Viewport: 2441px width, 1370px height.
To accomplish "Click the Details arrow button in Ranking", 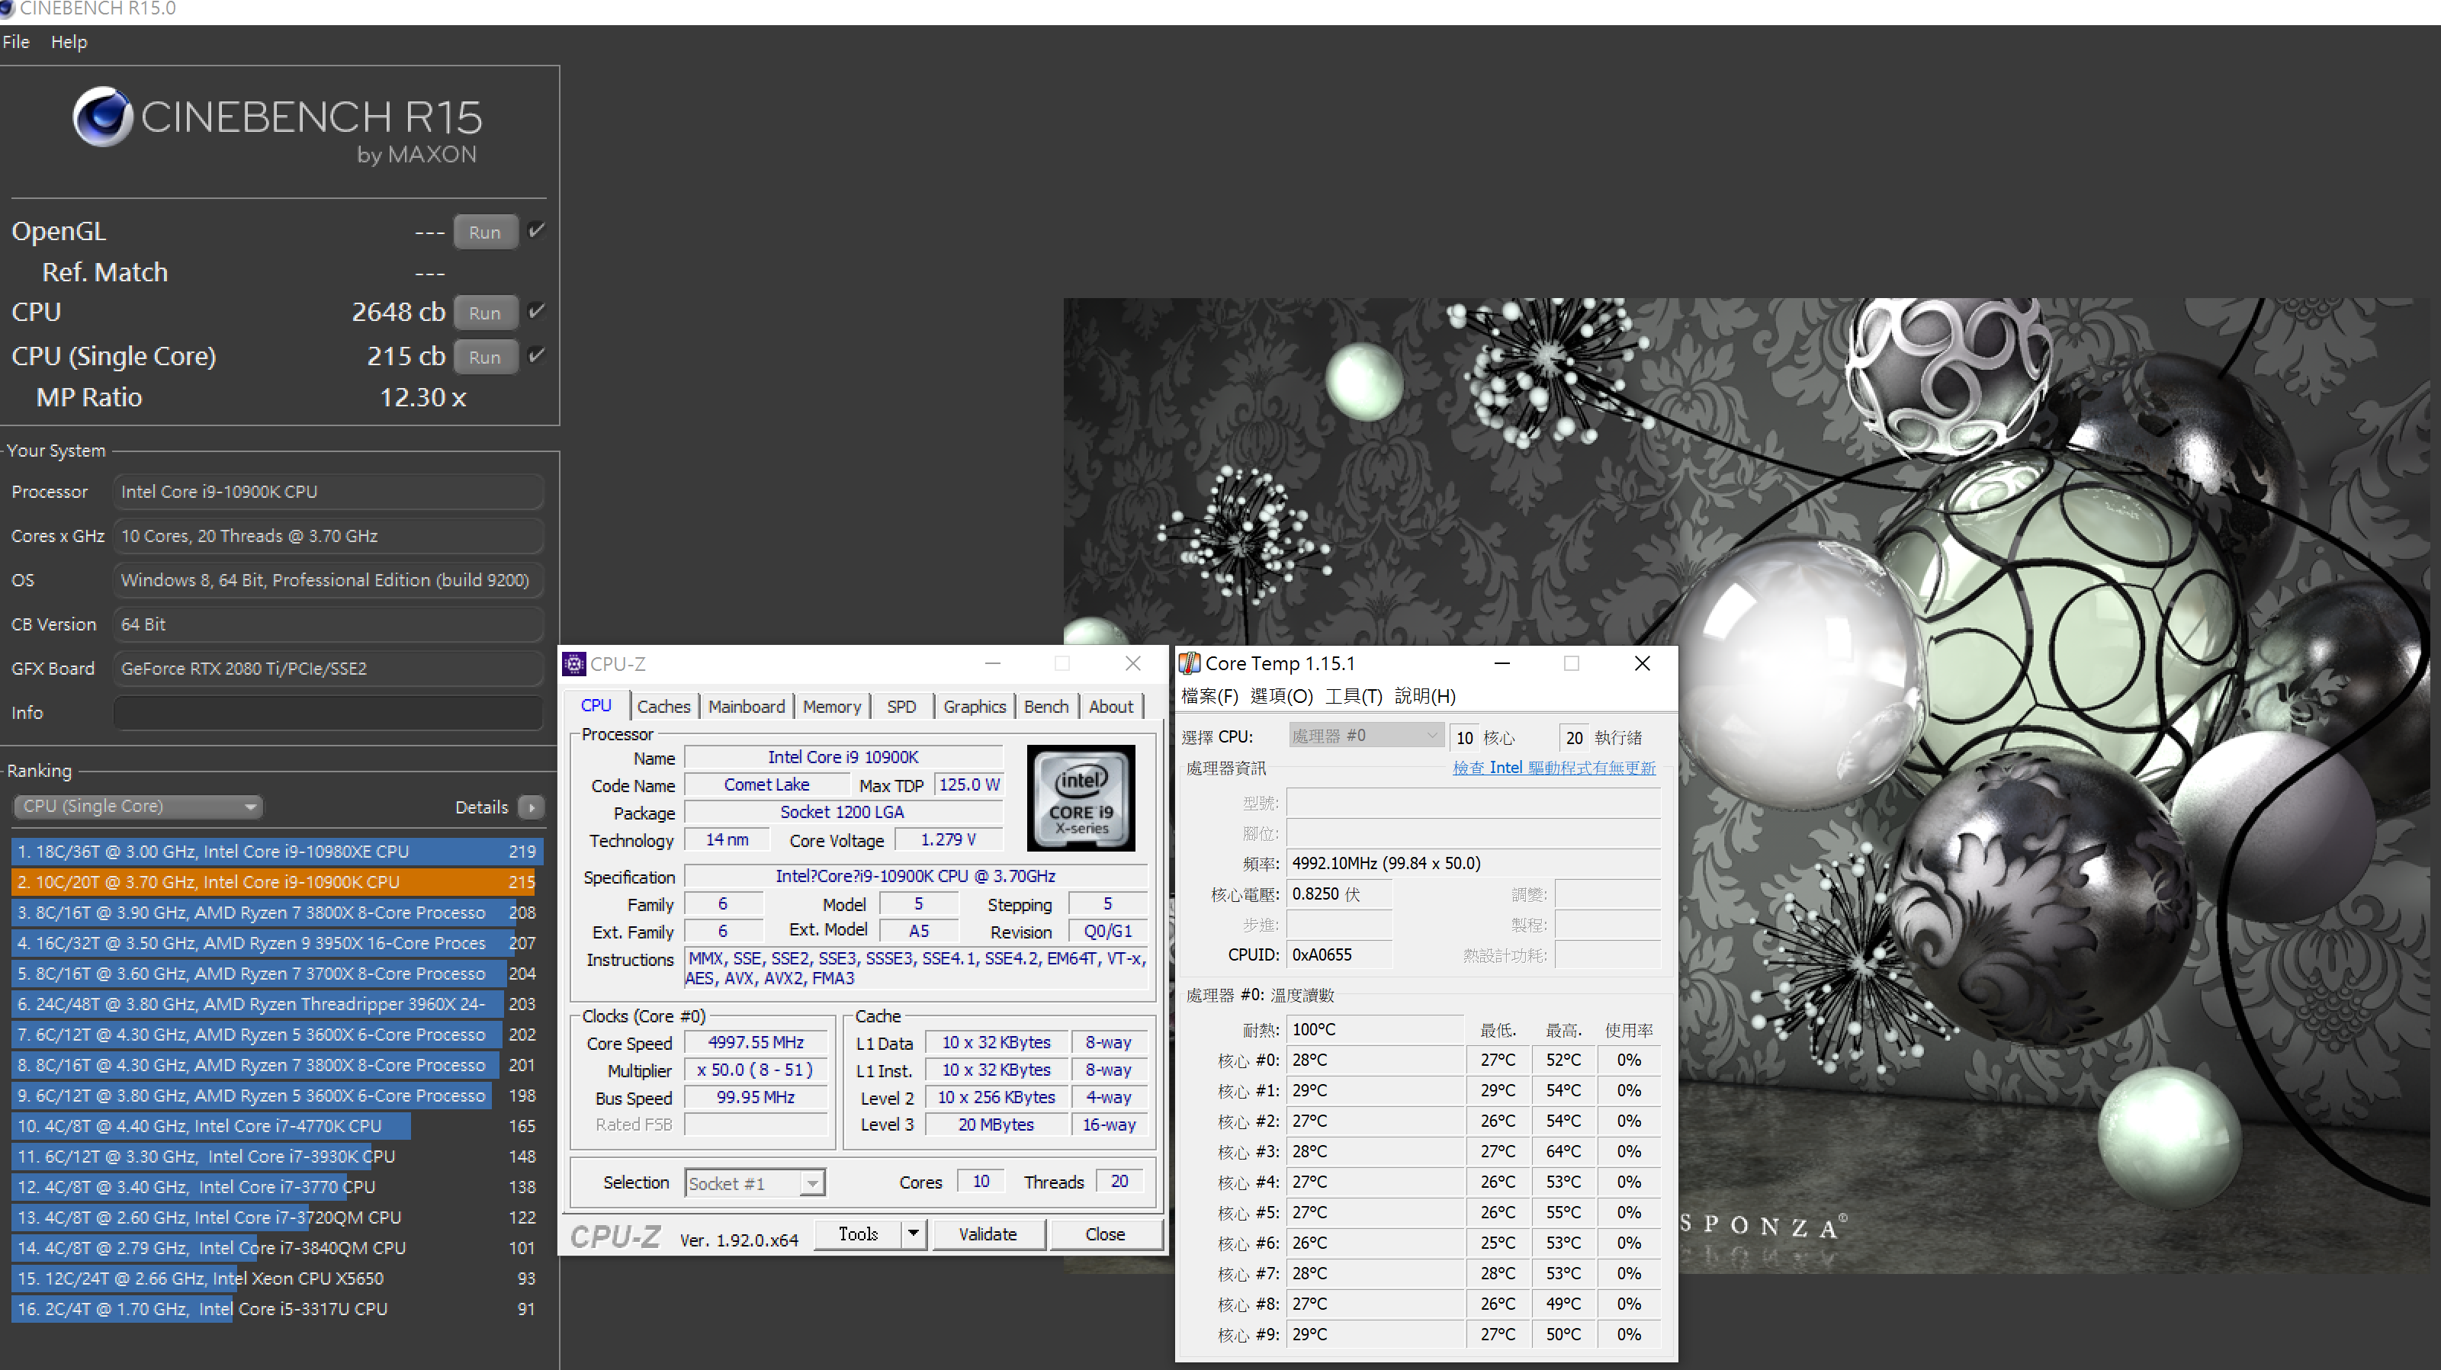I will (x=532, y=807).
